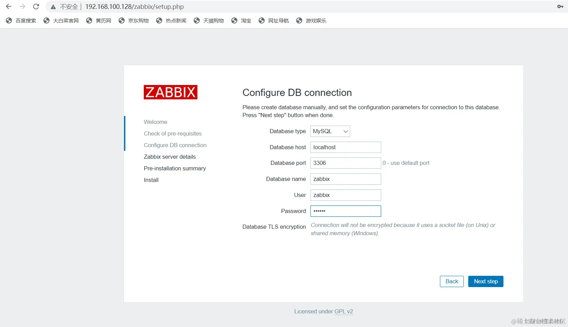Viewport: 568px width, 327px height.
Task: Open the 游戏娱乐 bookmark
Action: [311, 20]
